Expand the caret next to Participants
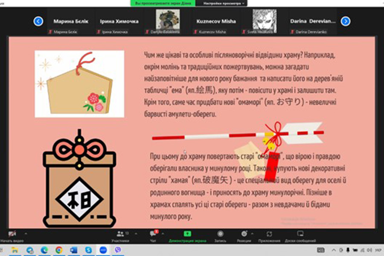 coord(136,234)
